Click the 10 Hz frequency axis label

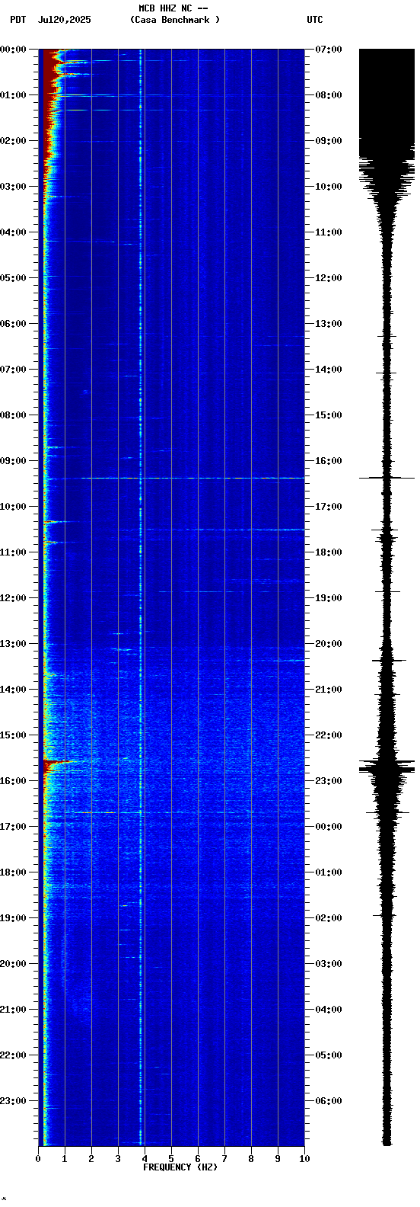(x=304, y=1159)
